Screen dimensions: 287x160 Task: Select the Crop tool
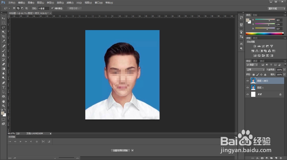point(3,37)
